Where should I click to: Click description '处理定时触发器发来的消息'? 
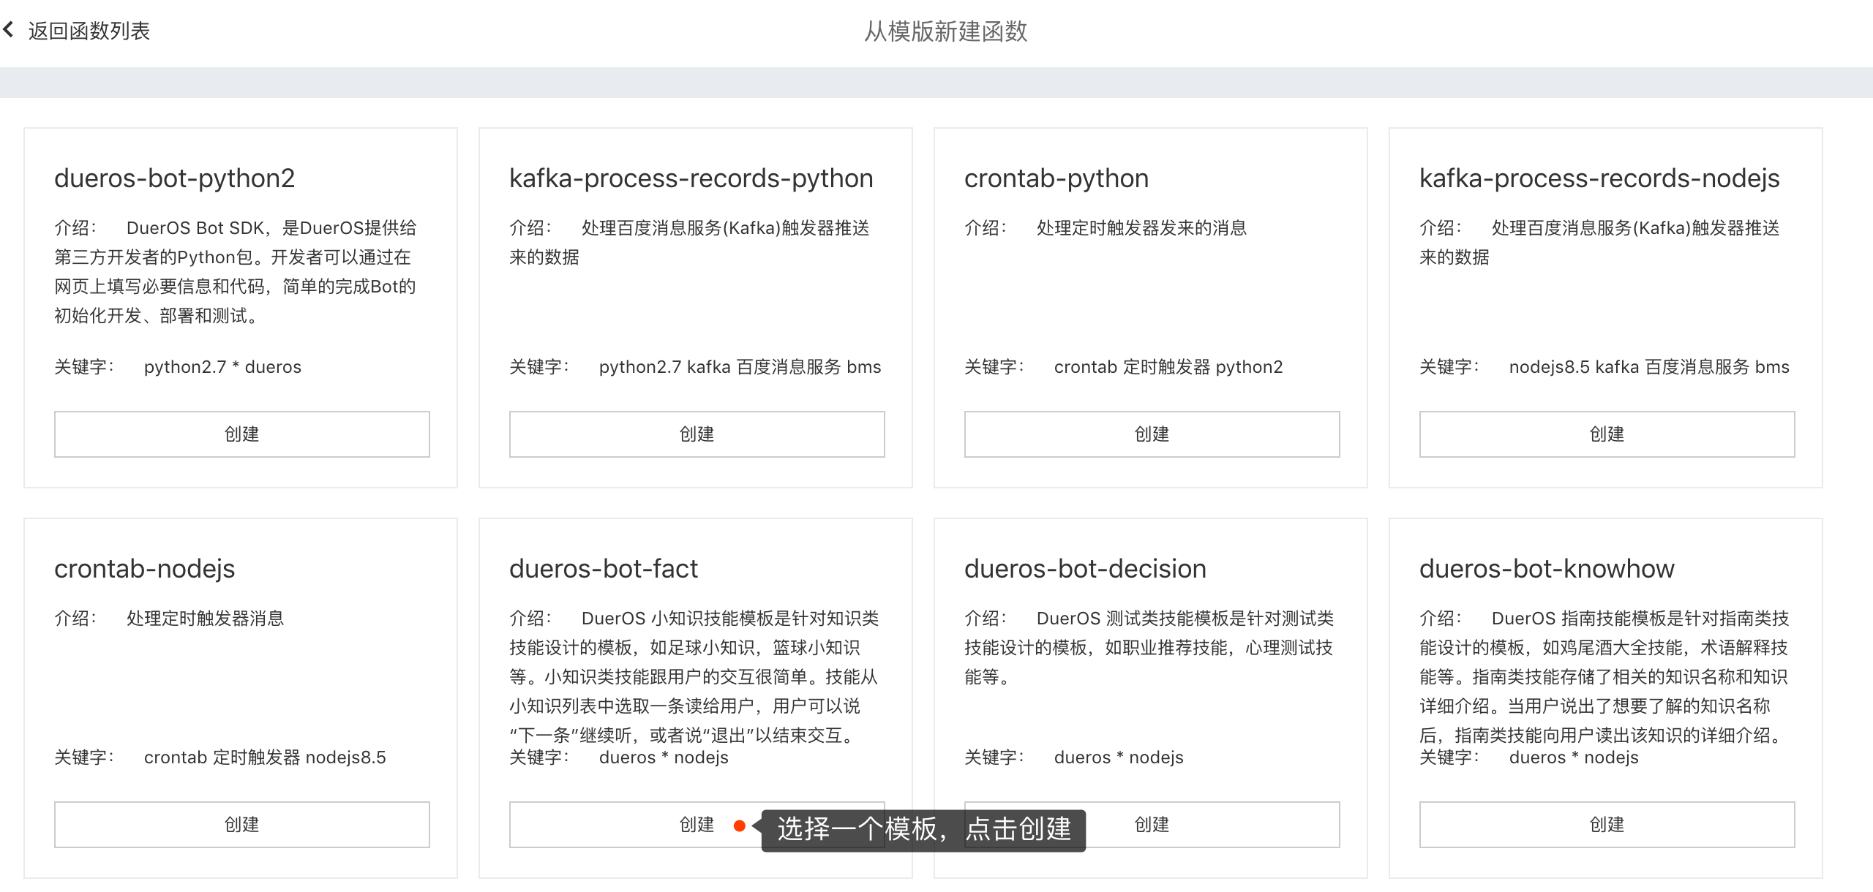[x=1141, y=228]
